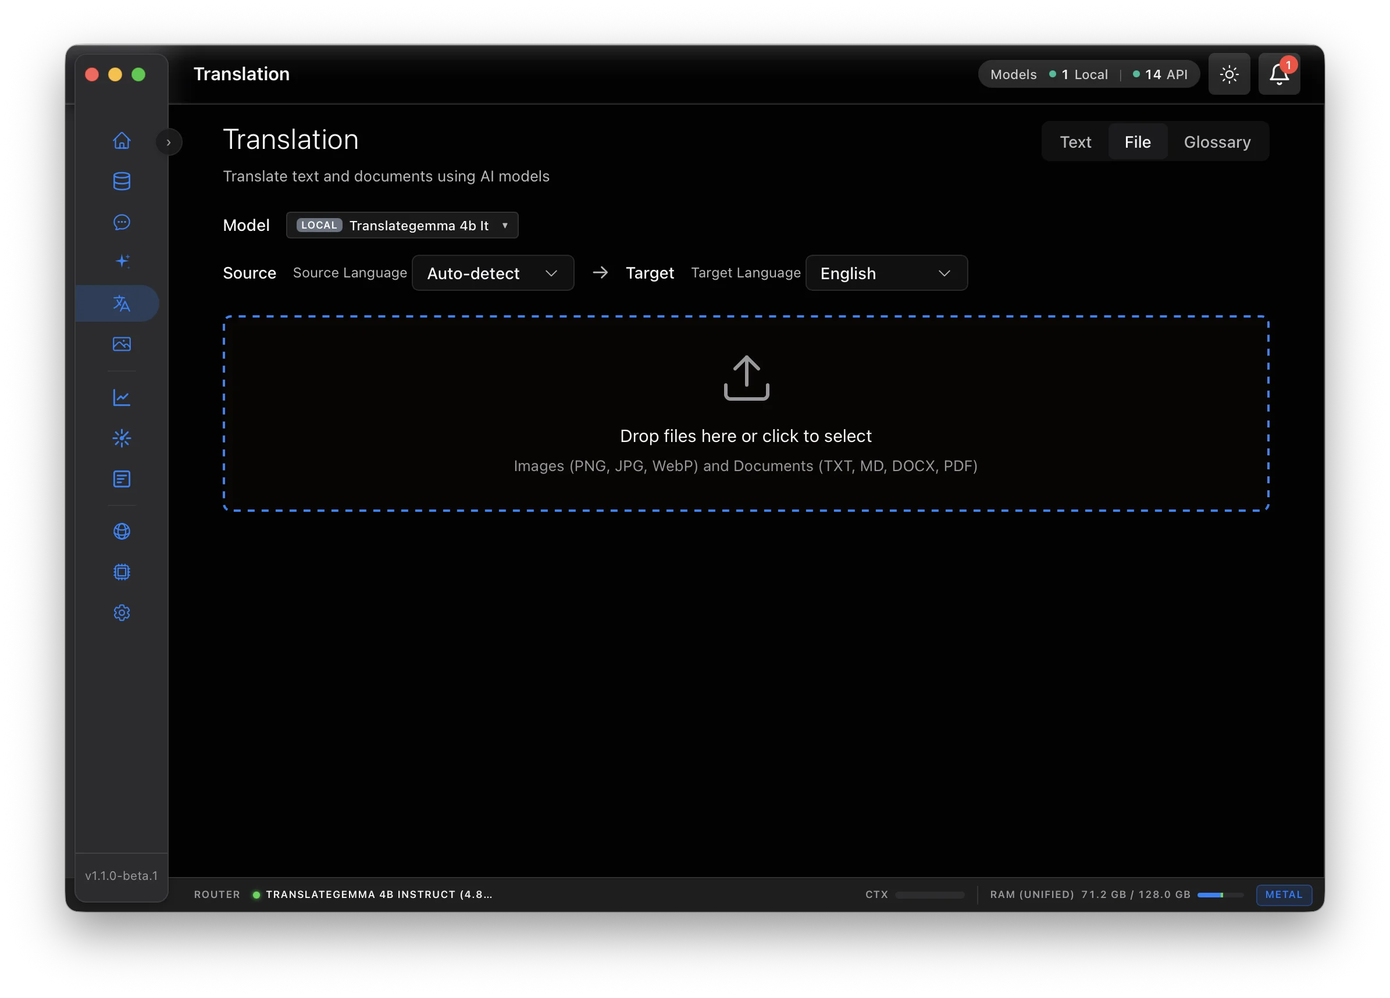Click the file drop zone to select files

pos(745,414)
